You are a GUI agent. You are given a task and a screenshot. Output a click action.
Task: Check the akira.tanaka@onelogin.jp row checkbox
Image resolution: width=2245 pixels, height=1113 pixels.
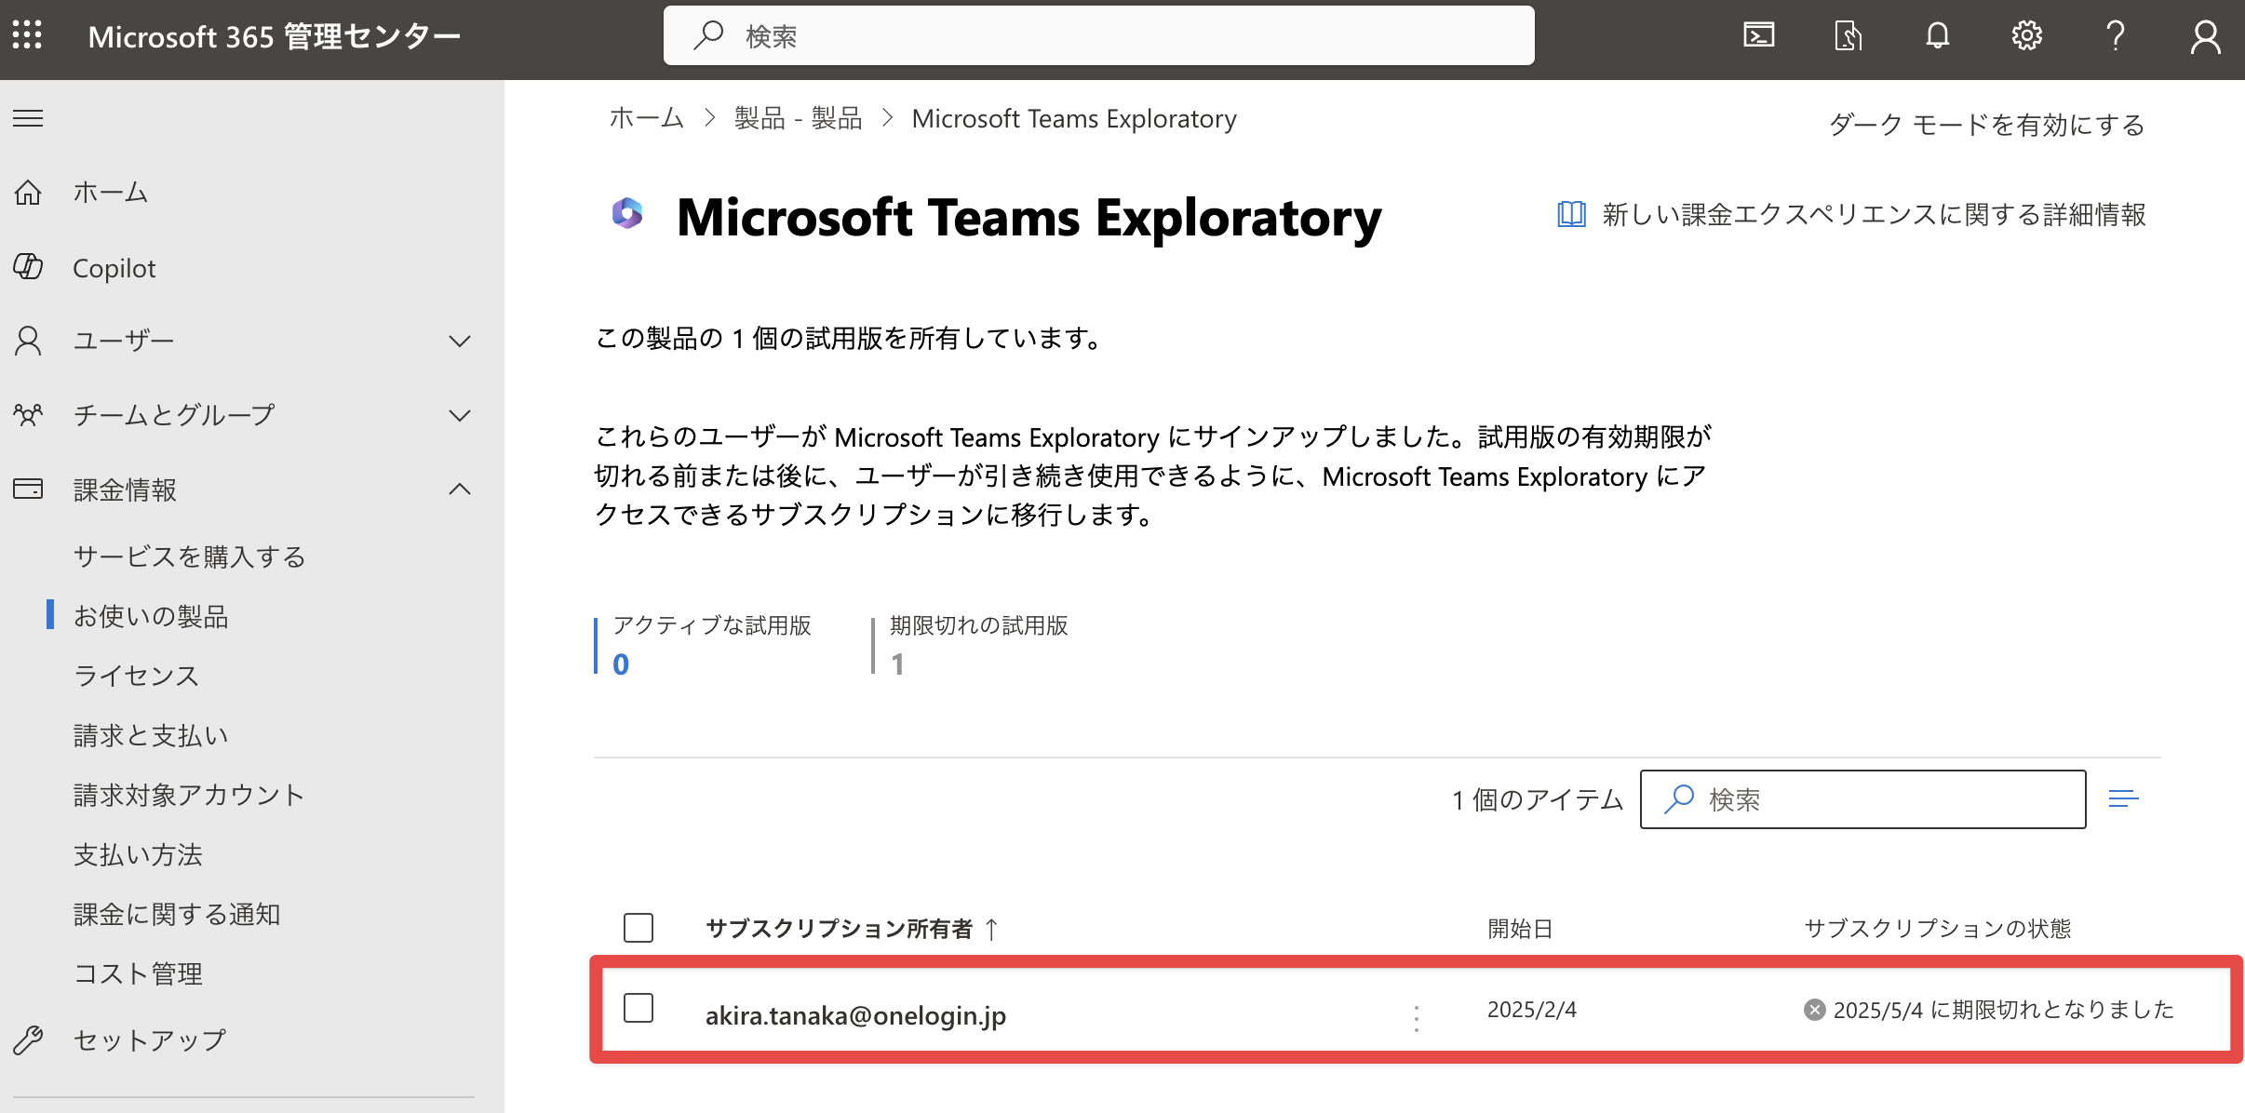pyautogui.click(x=639, y=1008)
